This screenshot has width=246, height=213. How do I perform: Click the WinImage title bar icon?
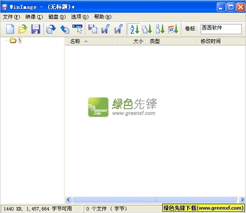[x=5, y=7]
